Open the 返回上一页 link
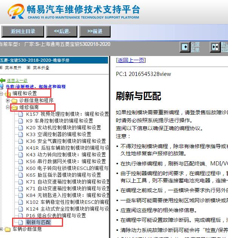The height and width of the screenshot is (238, 228). [131, 60]
